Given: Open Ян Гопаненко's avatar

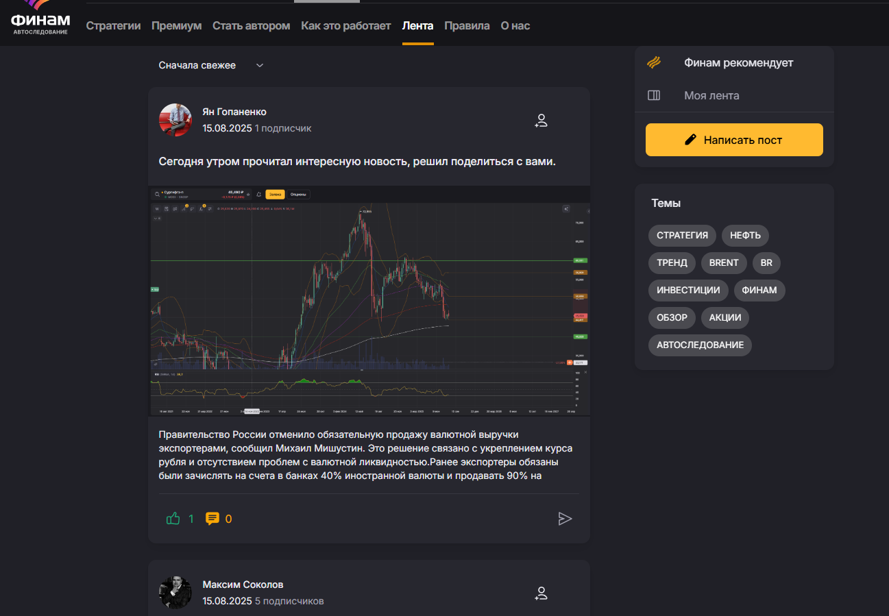Looking at the screenshot, I should (175, 120).
